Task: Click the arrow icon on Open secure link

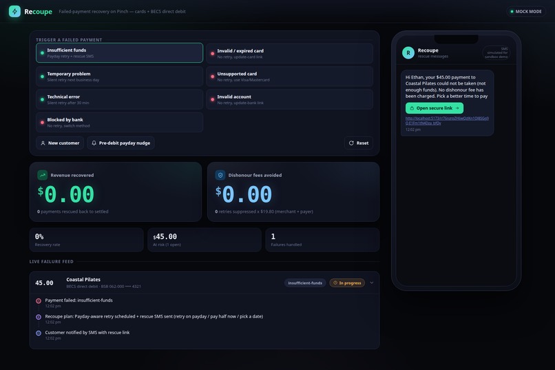Action: click(x=457, y=108)
